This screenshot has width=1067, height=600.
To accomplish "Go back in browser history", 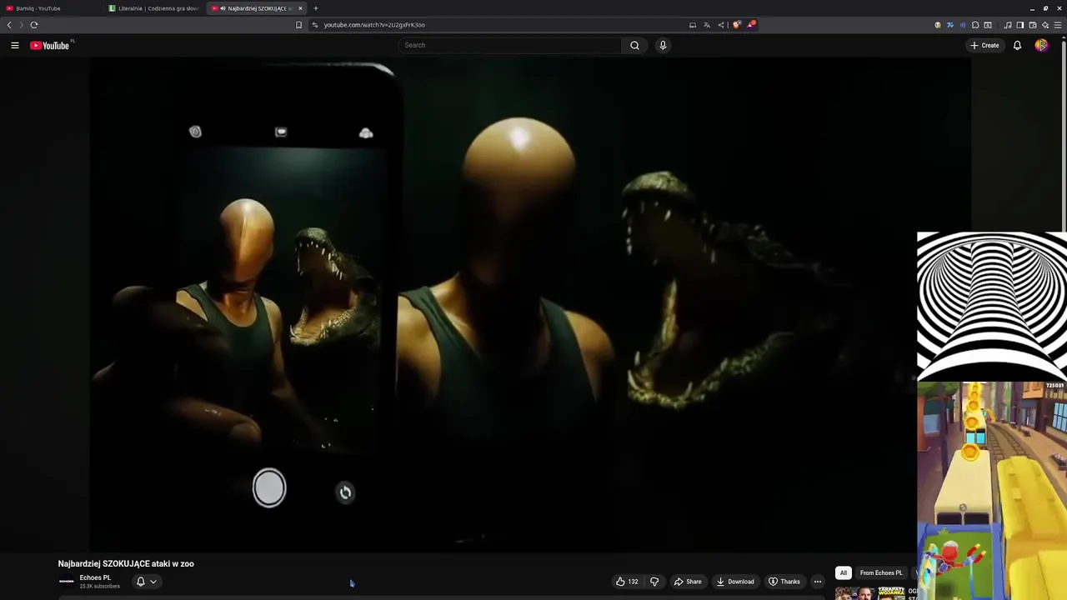I will pos(9,25).
